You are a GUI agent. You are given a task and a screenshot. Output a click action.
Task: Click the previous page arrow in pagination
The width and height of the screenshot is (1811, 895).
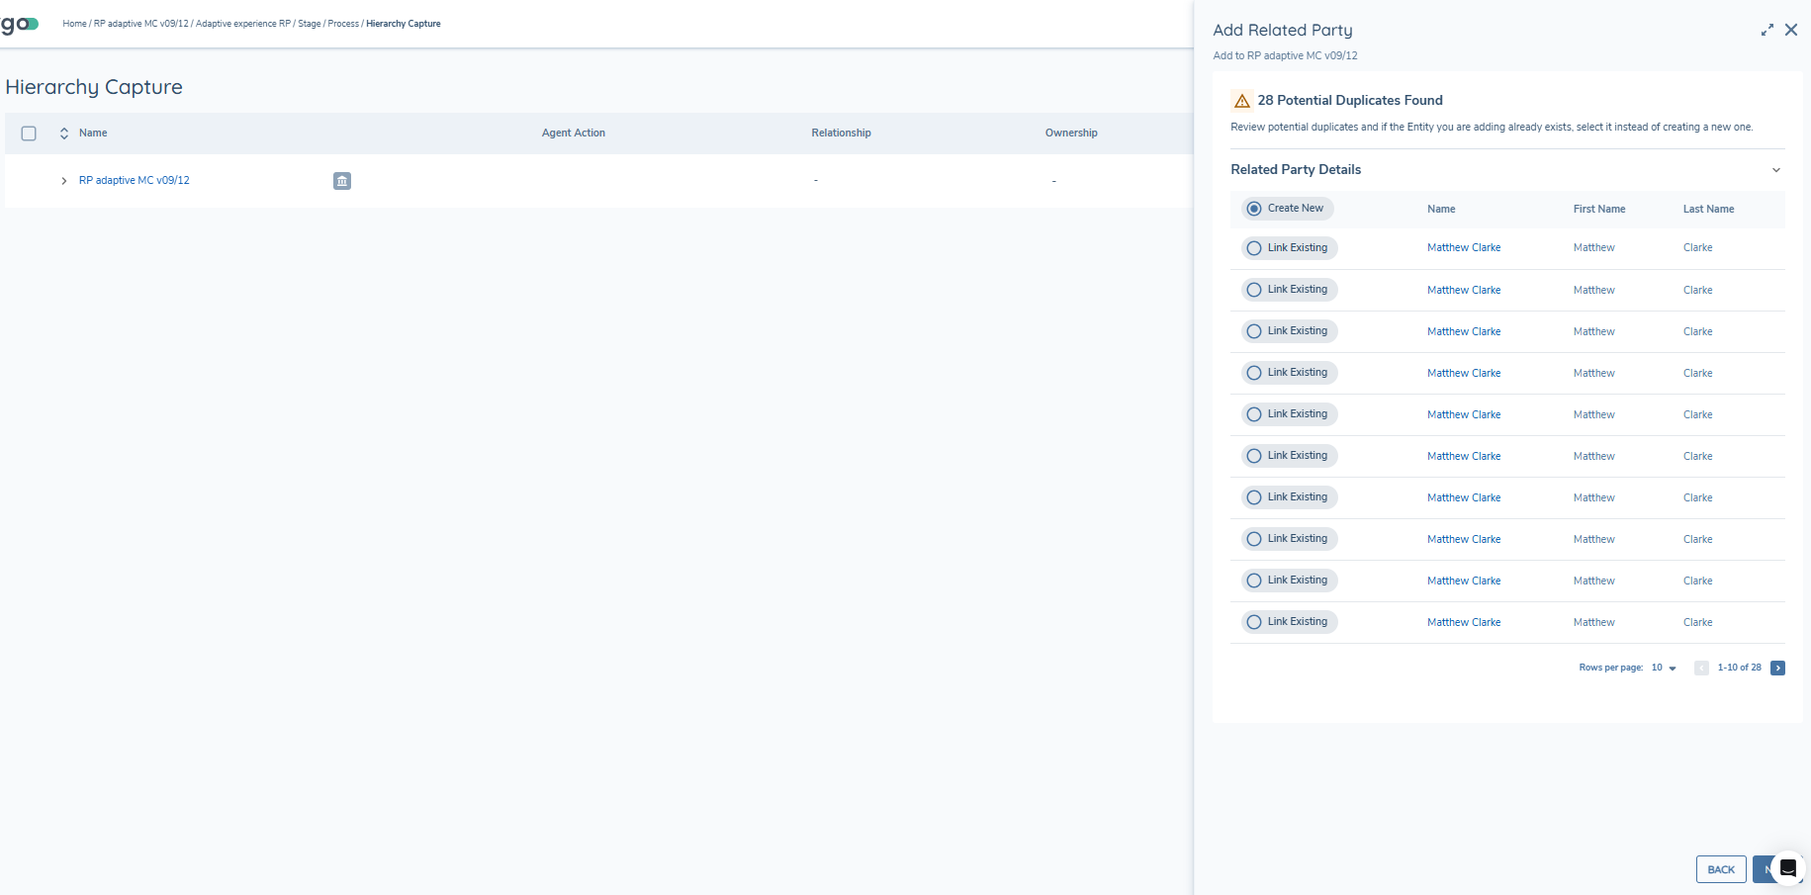click(x=1701, y=668)
